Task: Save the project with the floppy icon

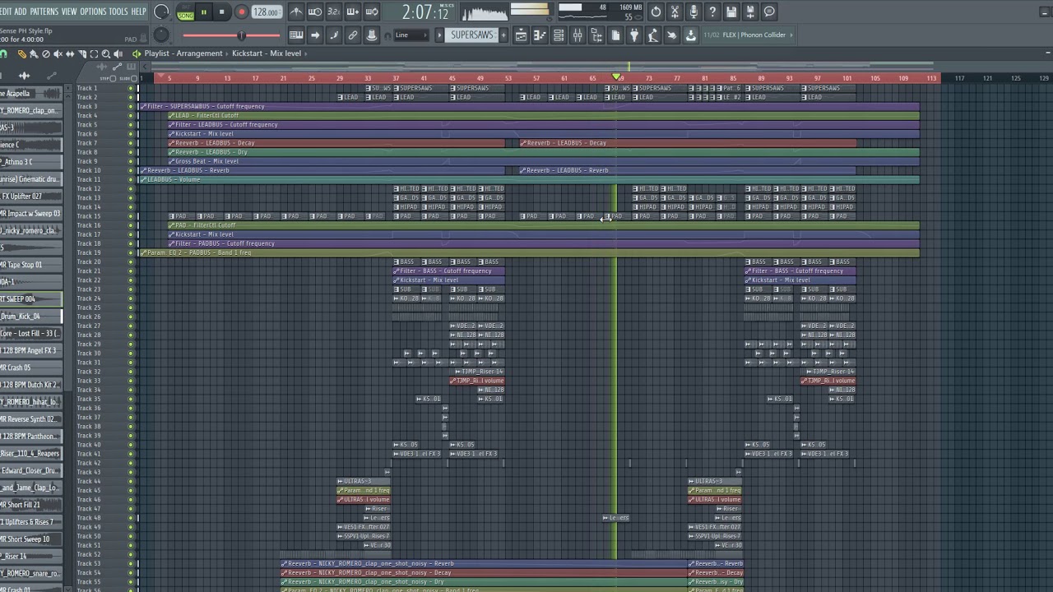Action: 731,12
